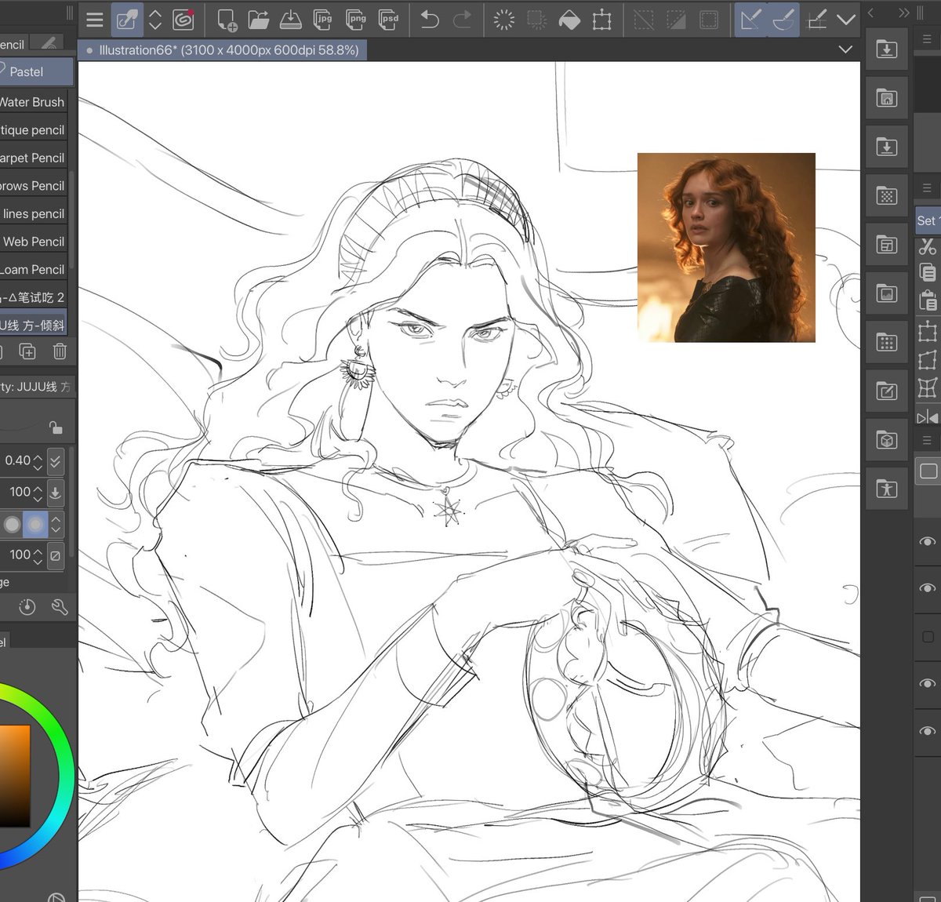This screenshot has height=902, width=941.
Task: Create a new canvas file
Action: click(x=227, y=20)
